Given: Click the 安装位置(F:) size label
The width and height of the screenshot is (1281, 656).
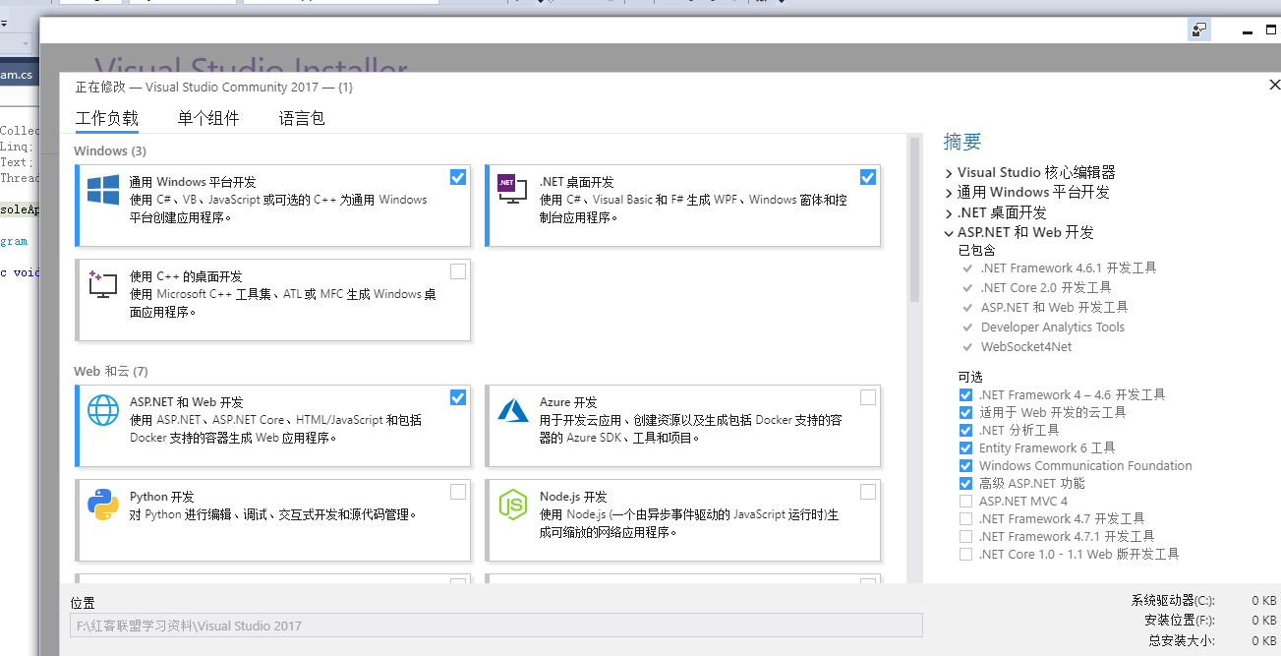Looking at the screenshot, I should tap(1180, 620).
